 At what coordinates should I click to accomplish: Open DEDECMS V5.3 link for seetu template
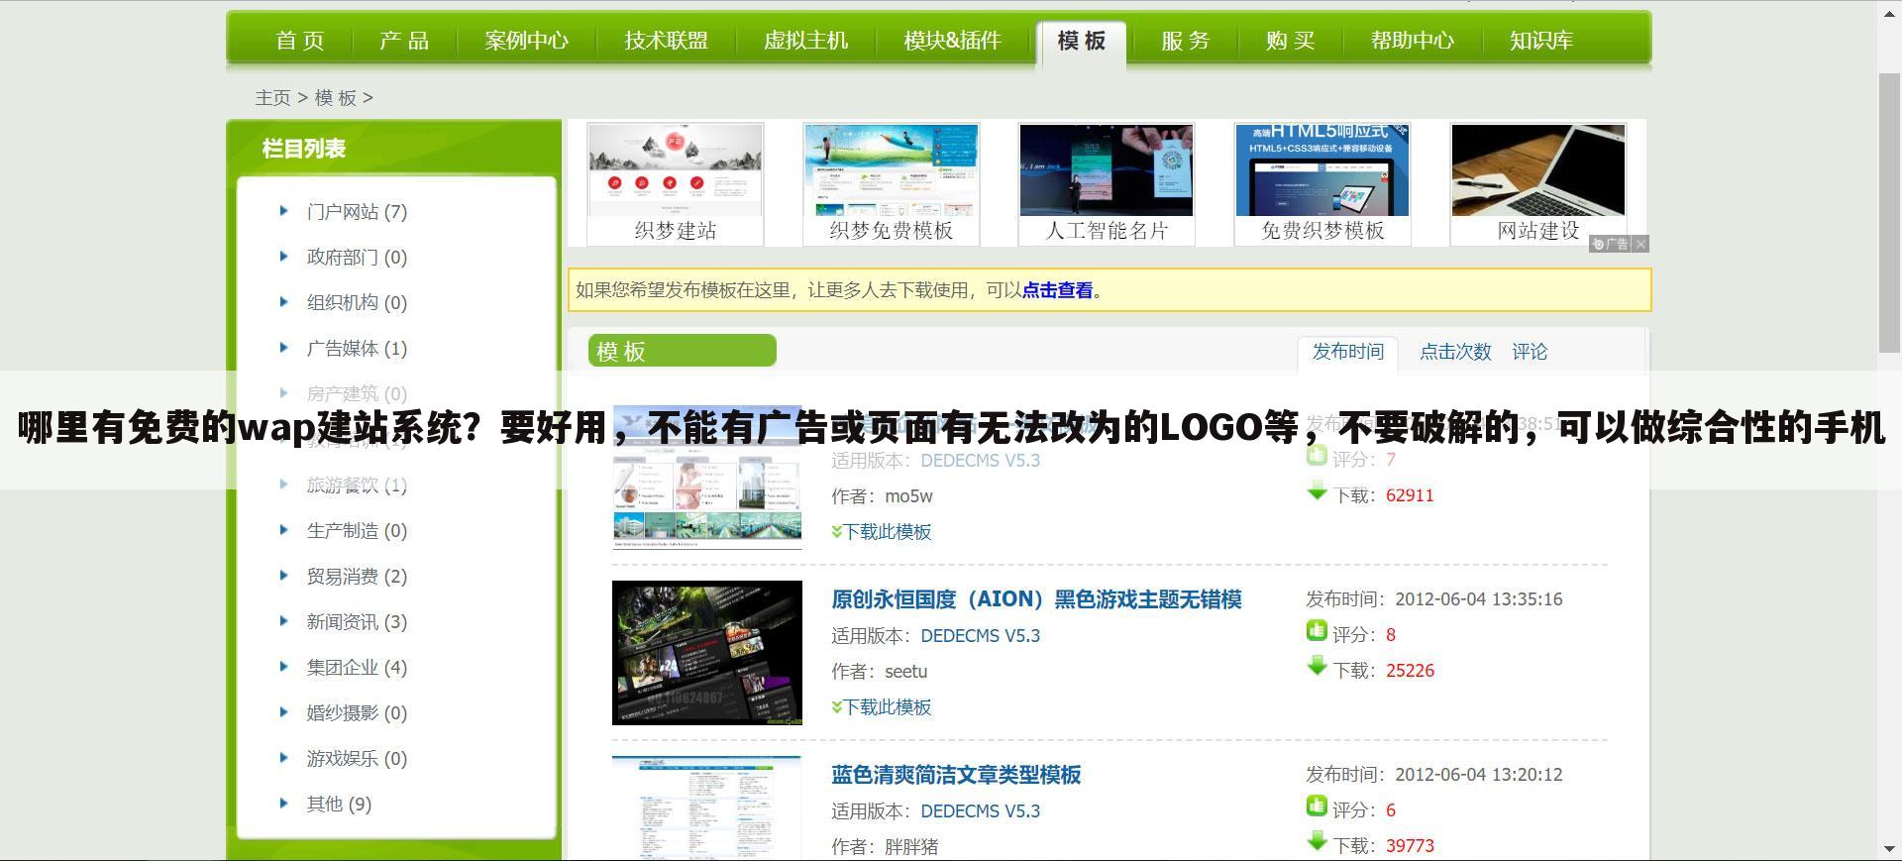981,636
